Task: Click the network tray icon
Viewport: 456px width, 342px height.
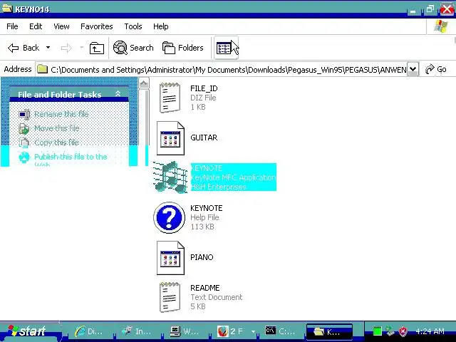Action: (x=390, y=331)
